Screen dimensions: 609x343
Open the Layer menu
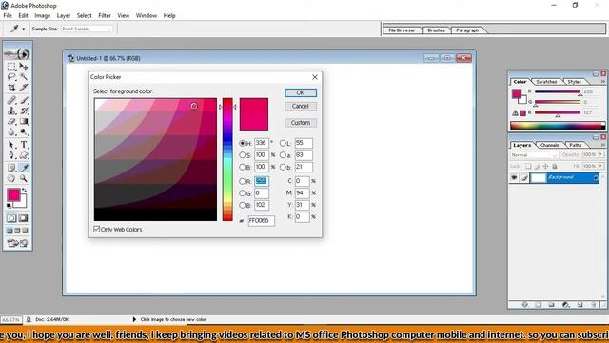point(64,15)
